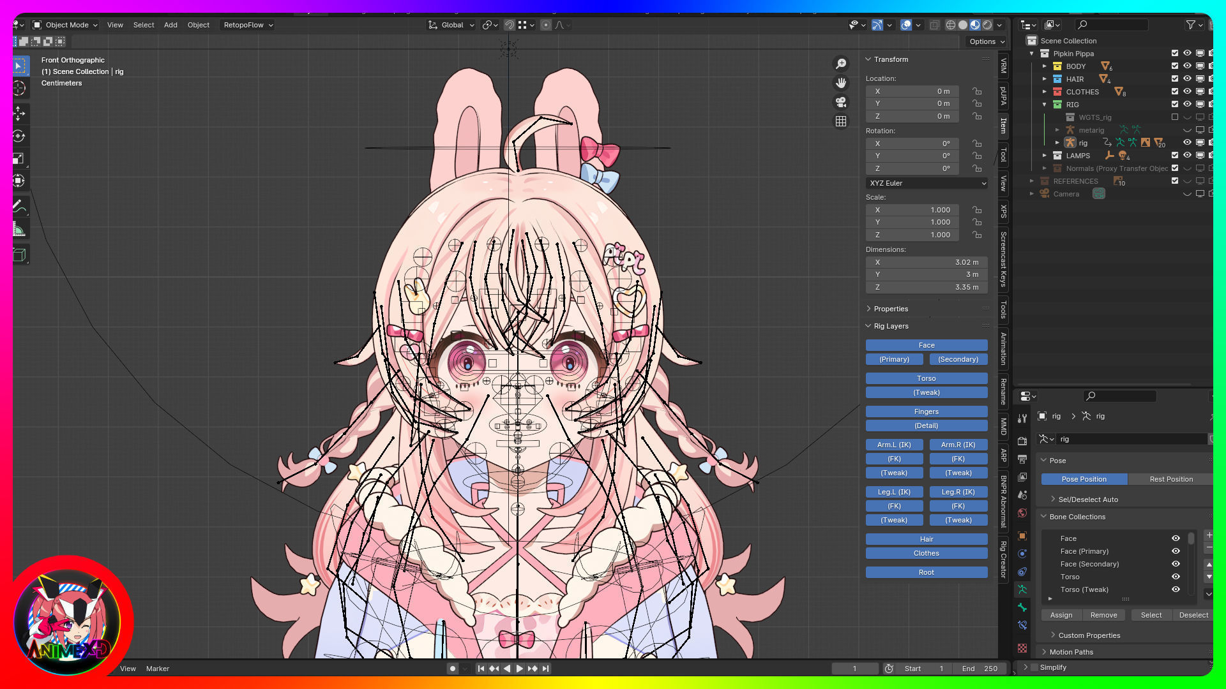Select the Transform tool
The image size is (1226, 689).
[19, 181]
